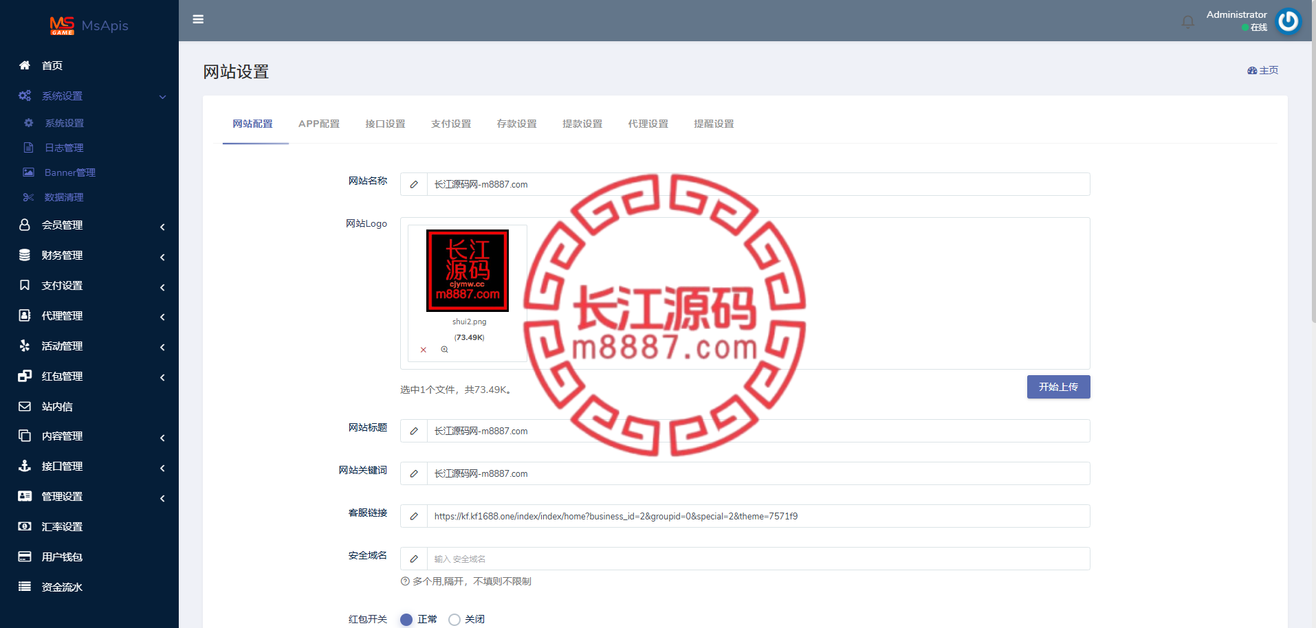
Task: Click the icon beside 红包管理
Action: (25, 376)
